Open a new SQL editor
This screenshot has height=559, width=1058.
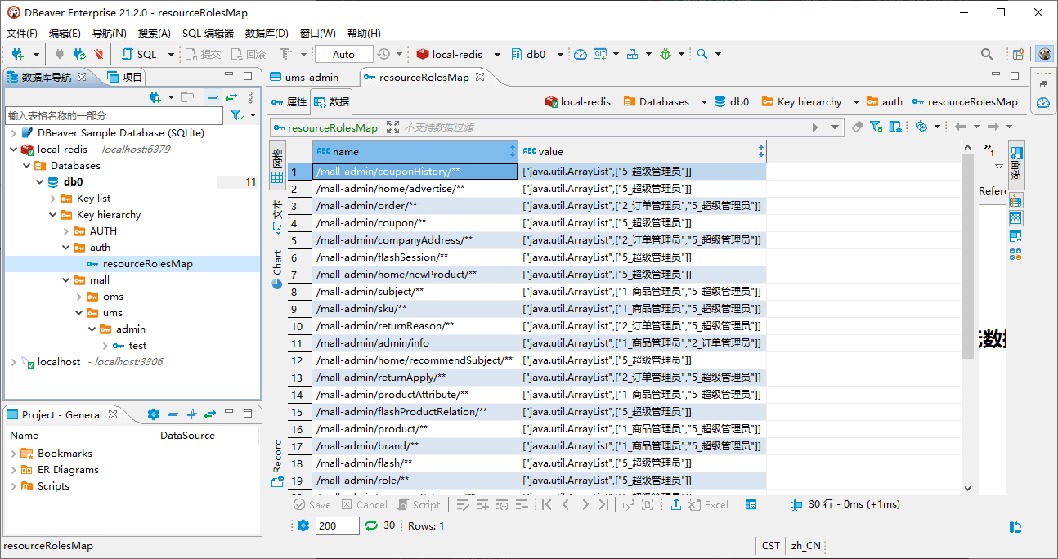(x=140, y=54)
